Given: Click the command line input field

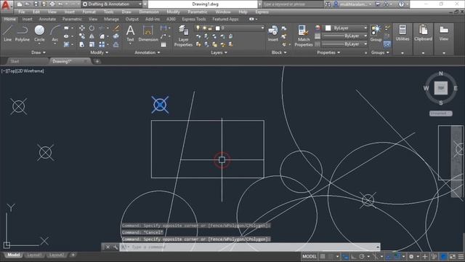Looking at the screenshot, I should [x=250, y=247].
